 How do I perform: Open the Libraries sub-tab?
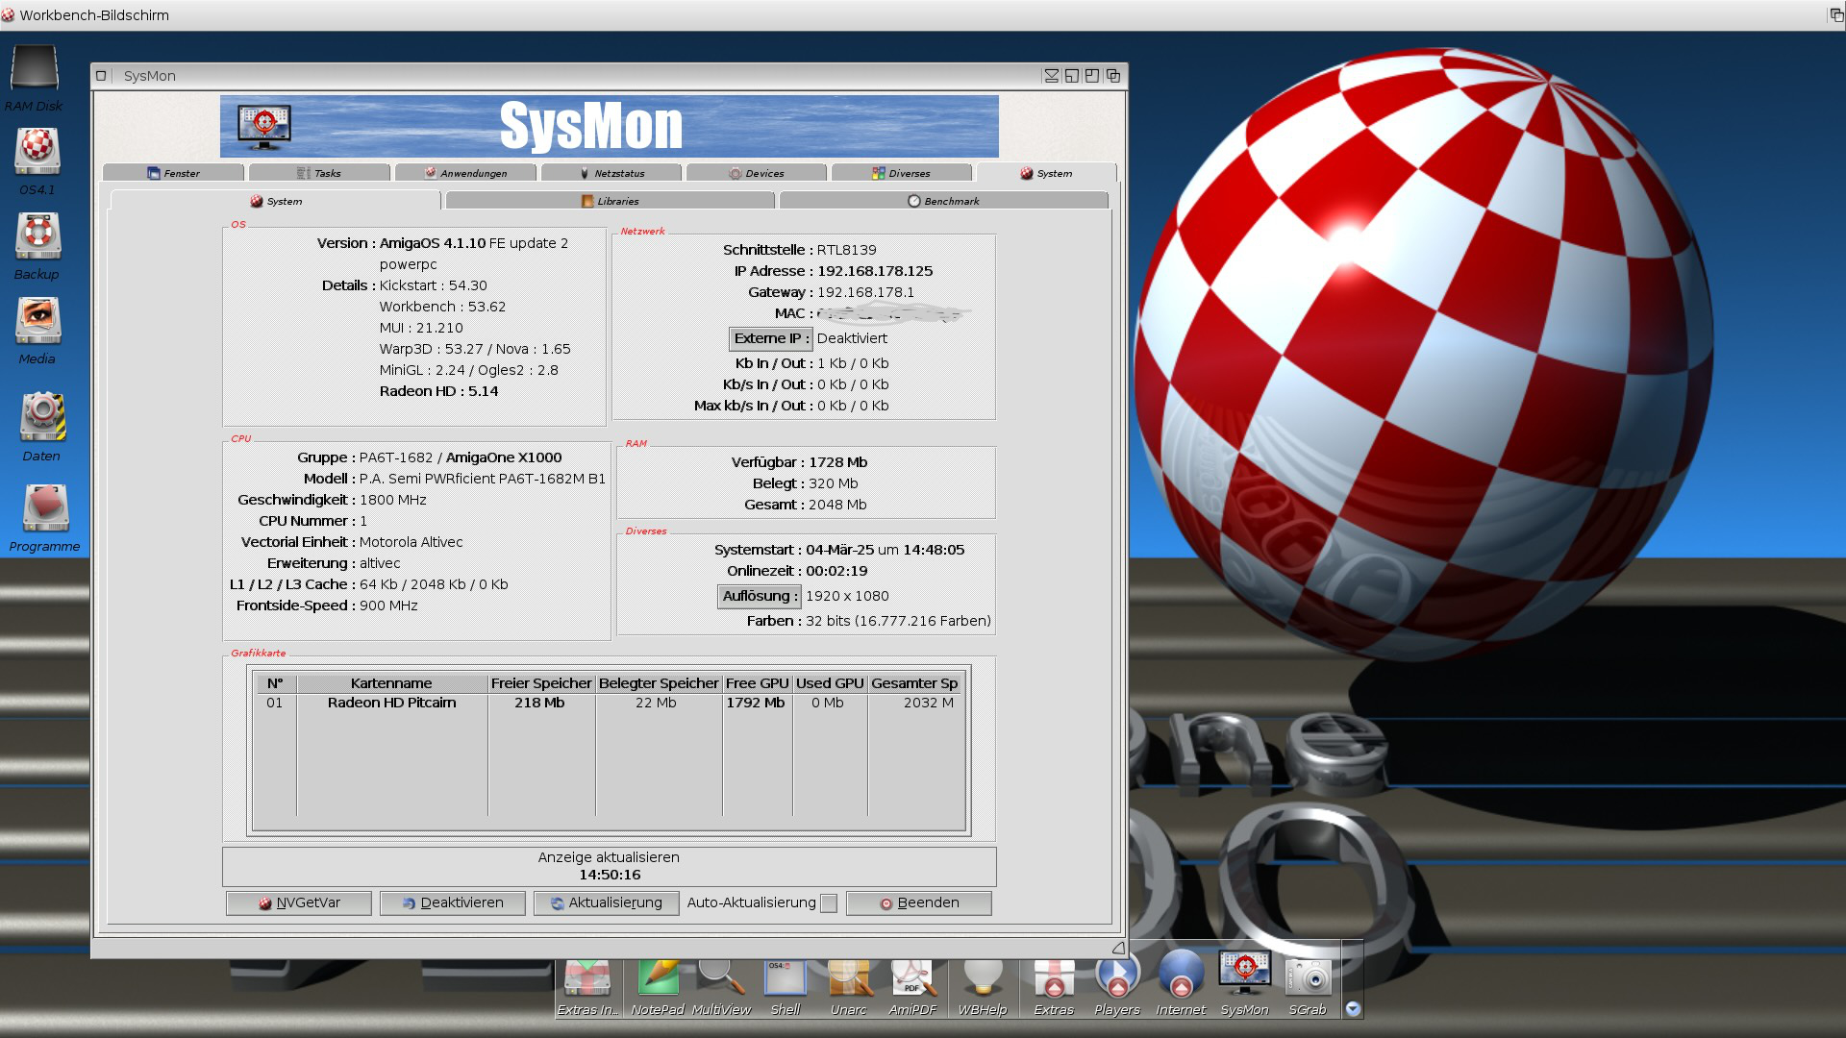611,201
